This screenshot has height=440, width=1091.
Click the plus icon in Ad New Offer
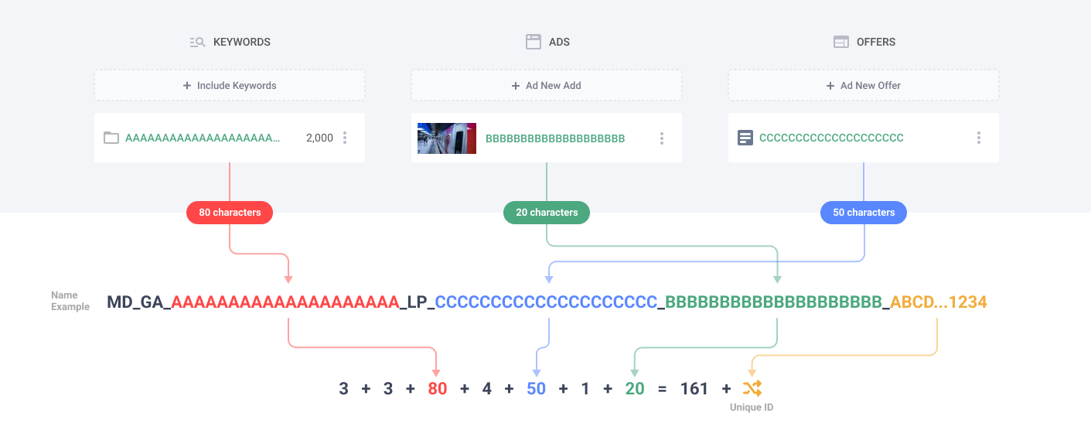coord(830,86)
